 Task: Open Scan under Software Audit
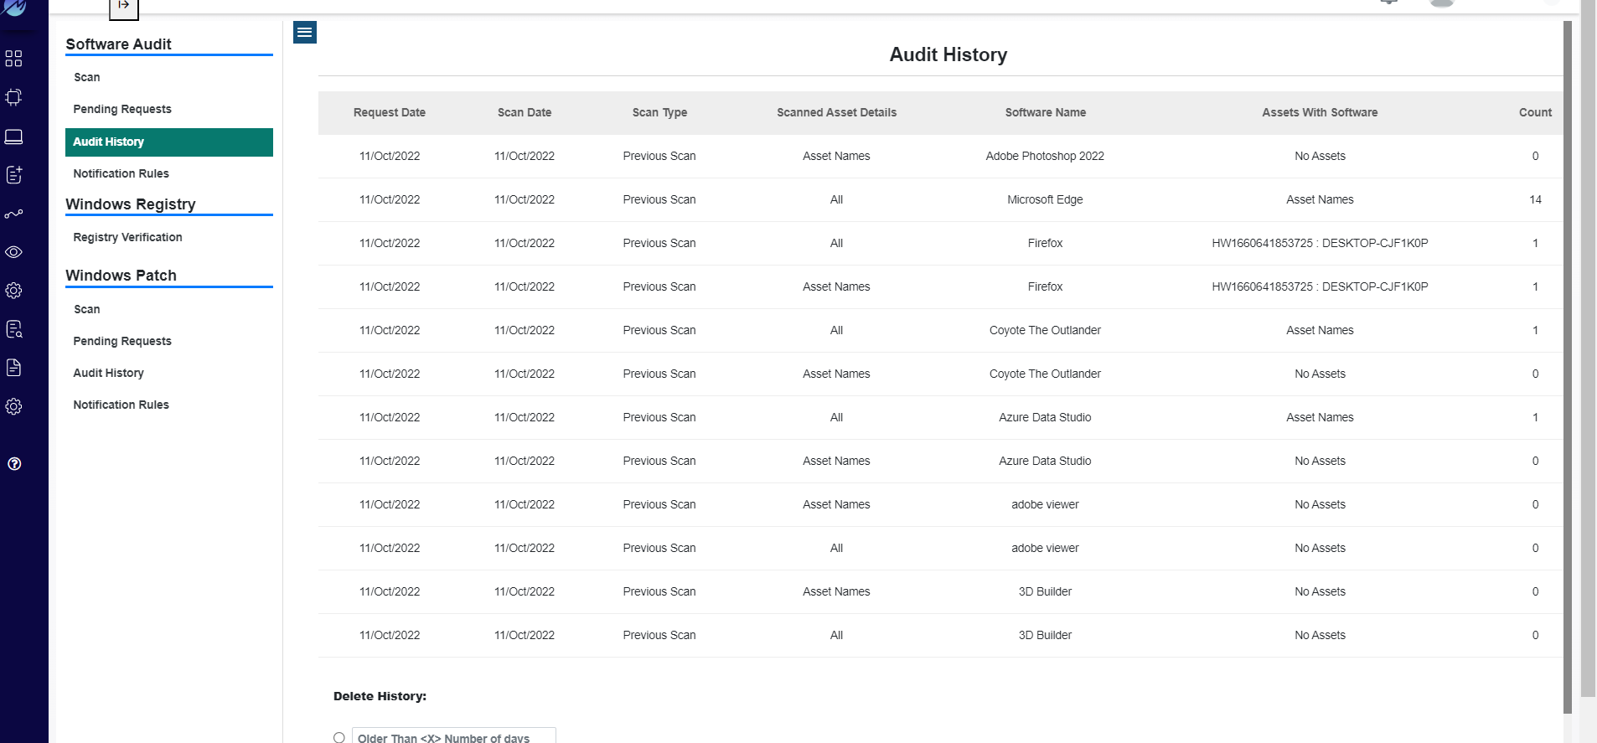(86, 77)
